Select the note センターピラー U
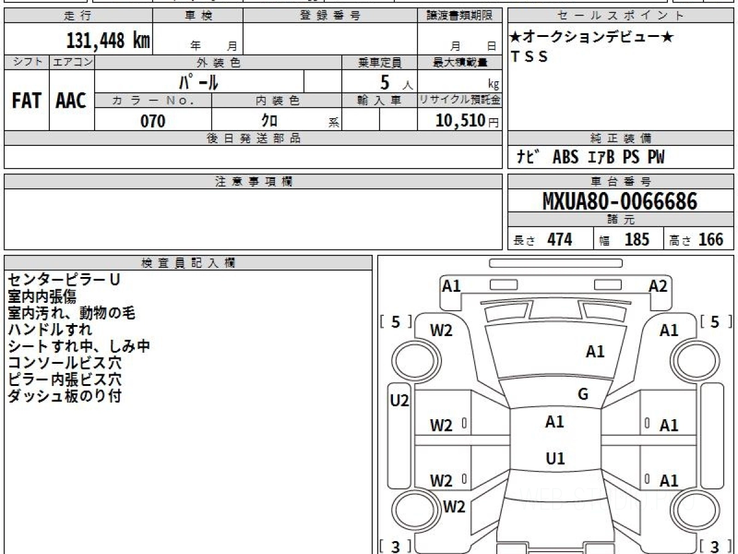The width and height of the screenshot is (738, 554). [x=64, y=279]
